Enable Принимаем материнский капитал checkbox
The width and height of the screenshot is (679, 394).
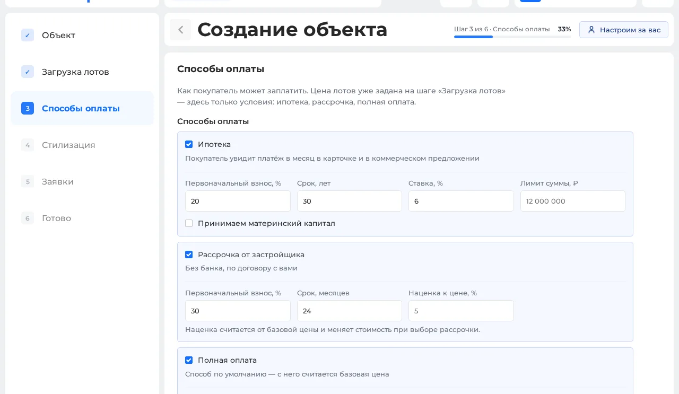189,223
